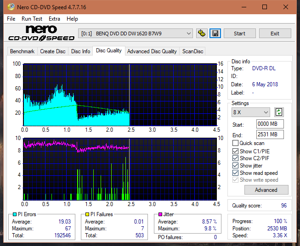Click the Start MB input field

coord(270,124)
